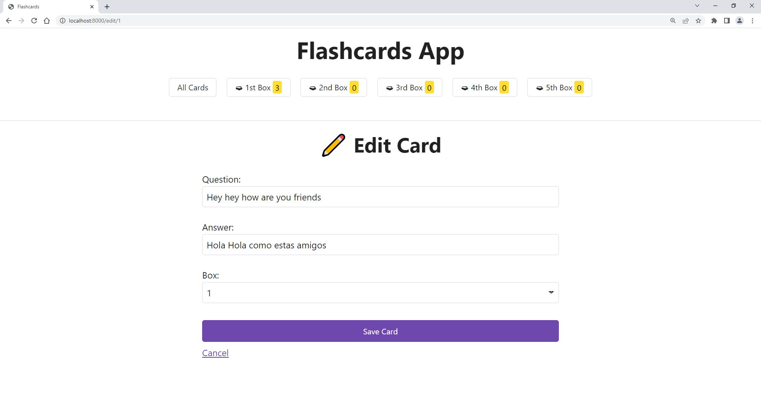Click the pencil icon next to Edit Card
The height and width of the screenshot is (412, 761).
click(x=333, y=145)
